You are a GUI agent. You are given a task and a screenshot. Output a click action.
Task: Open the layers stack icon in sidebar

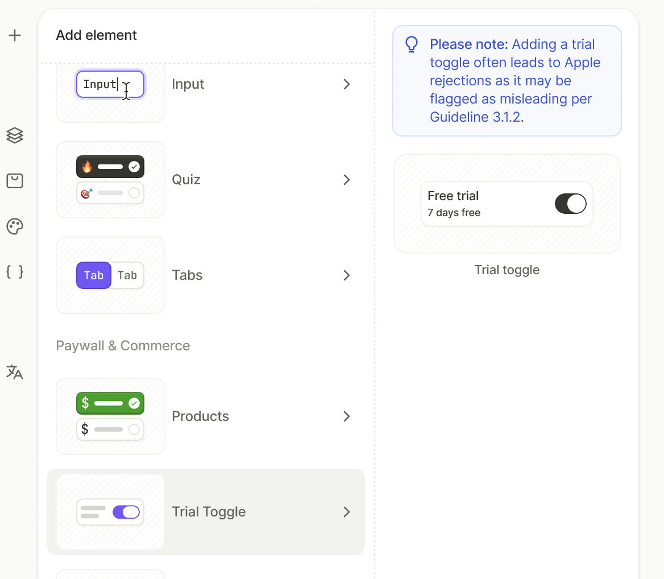pyautogui.click(x=15, y=135)
